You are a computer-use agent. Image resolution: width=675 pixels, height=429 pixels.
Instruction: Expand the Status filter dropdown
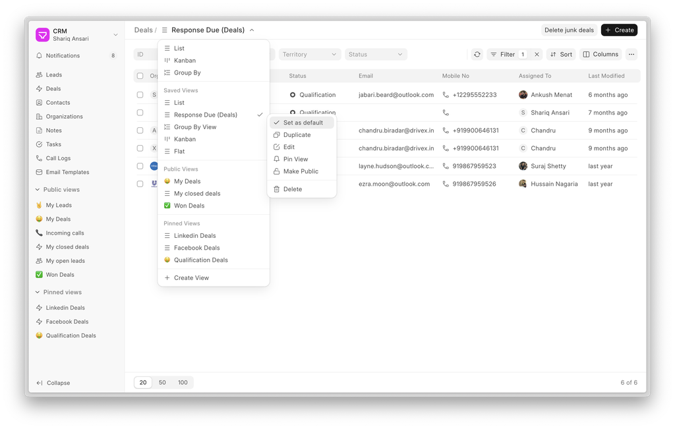click(375, 55)
